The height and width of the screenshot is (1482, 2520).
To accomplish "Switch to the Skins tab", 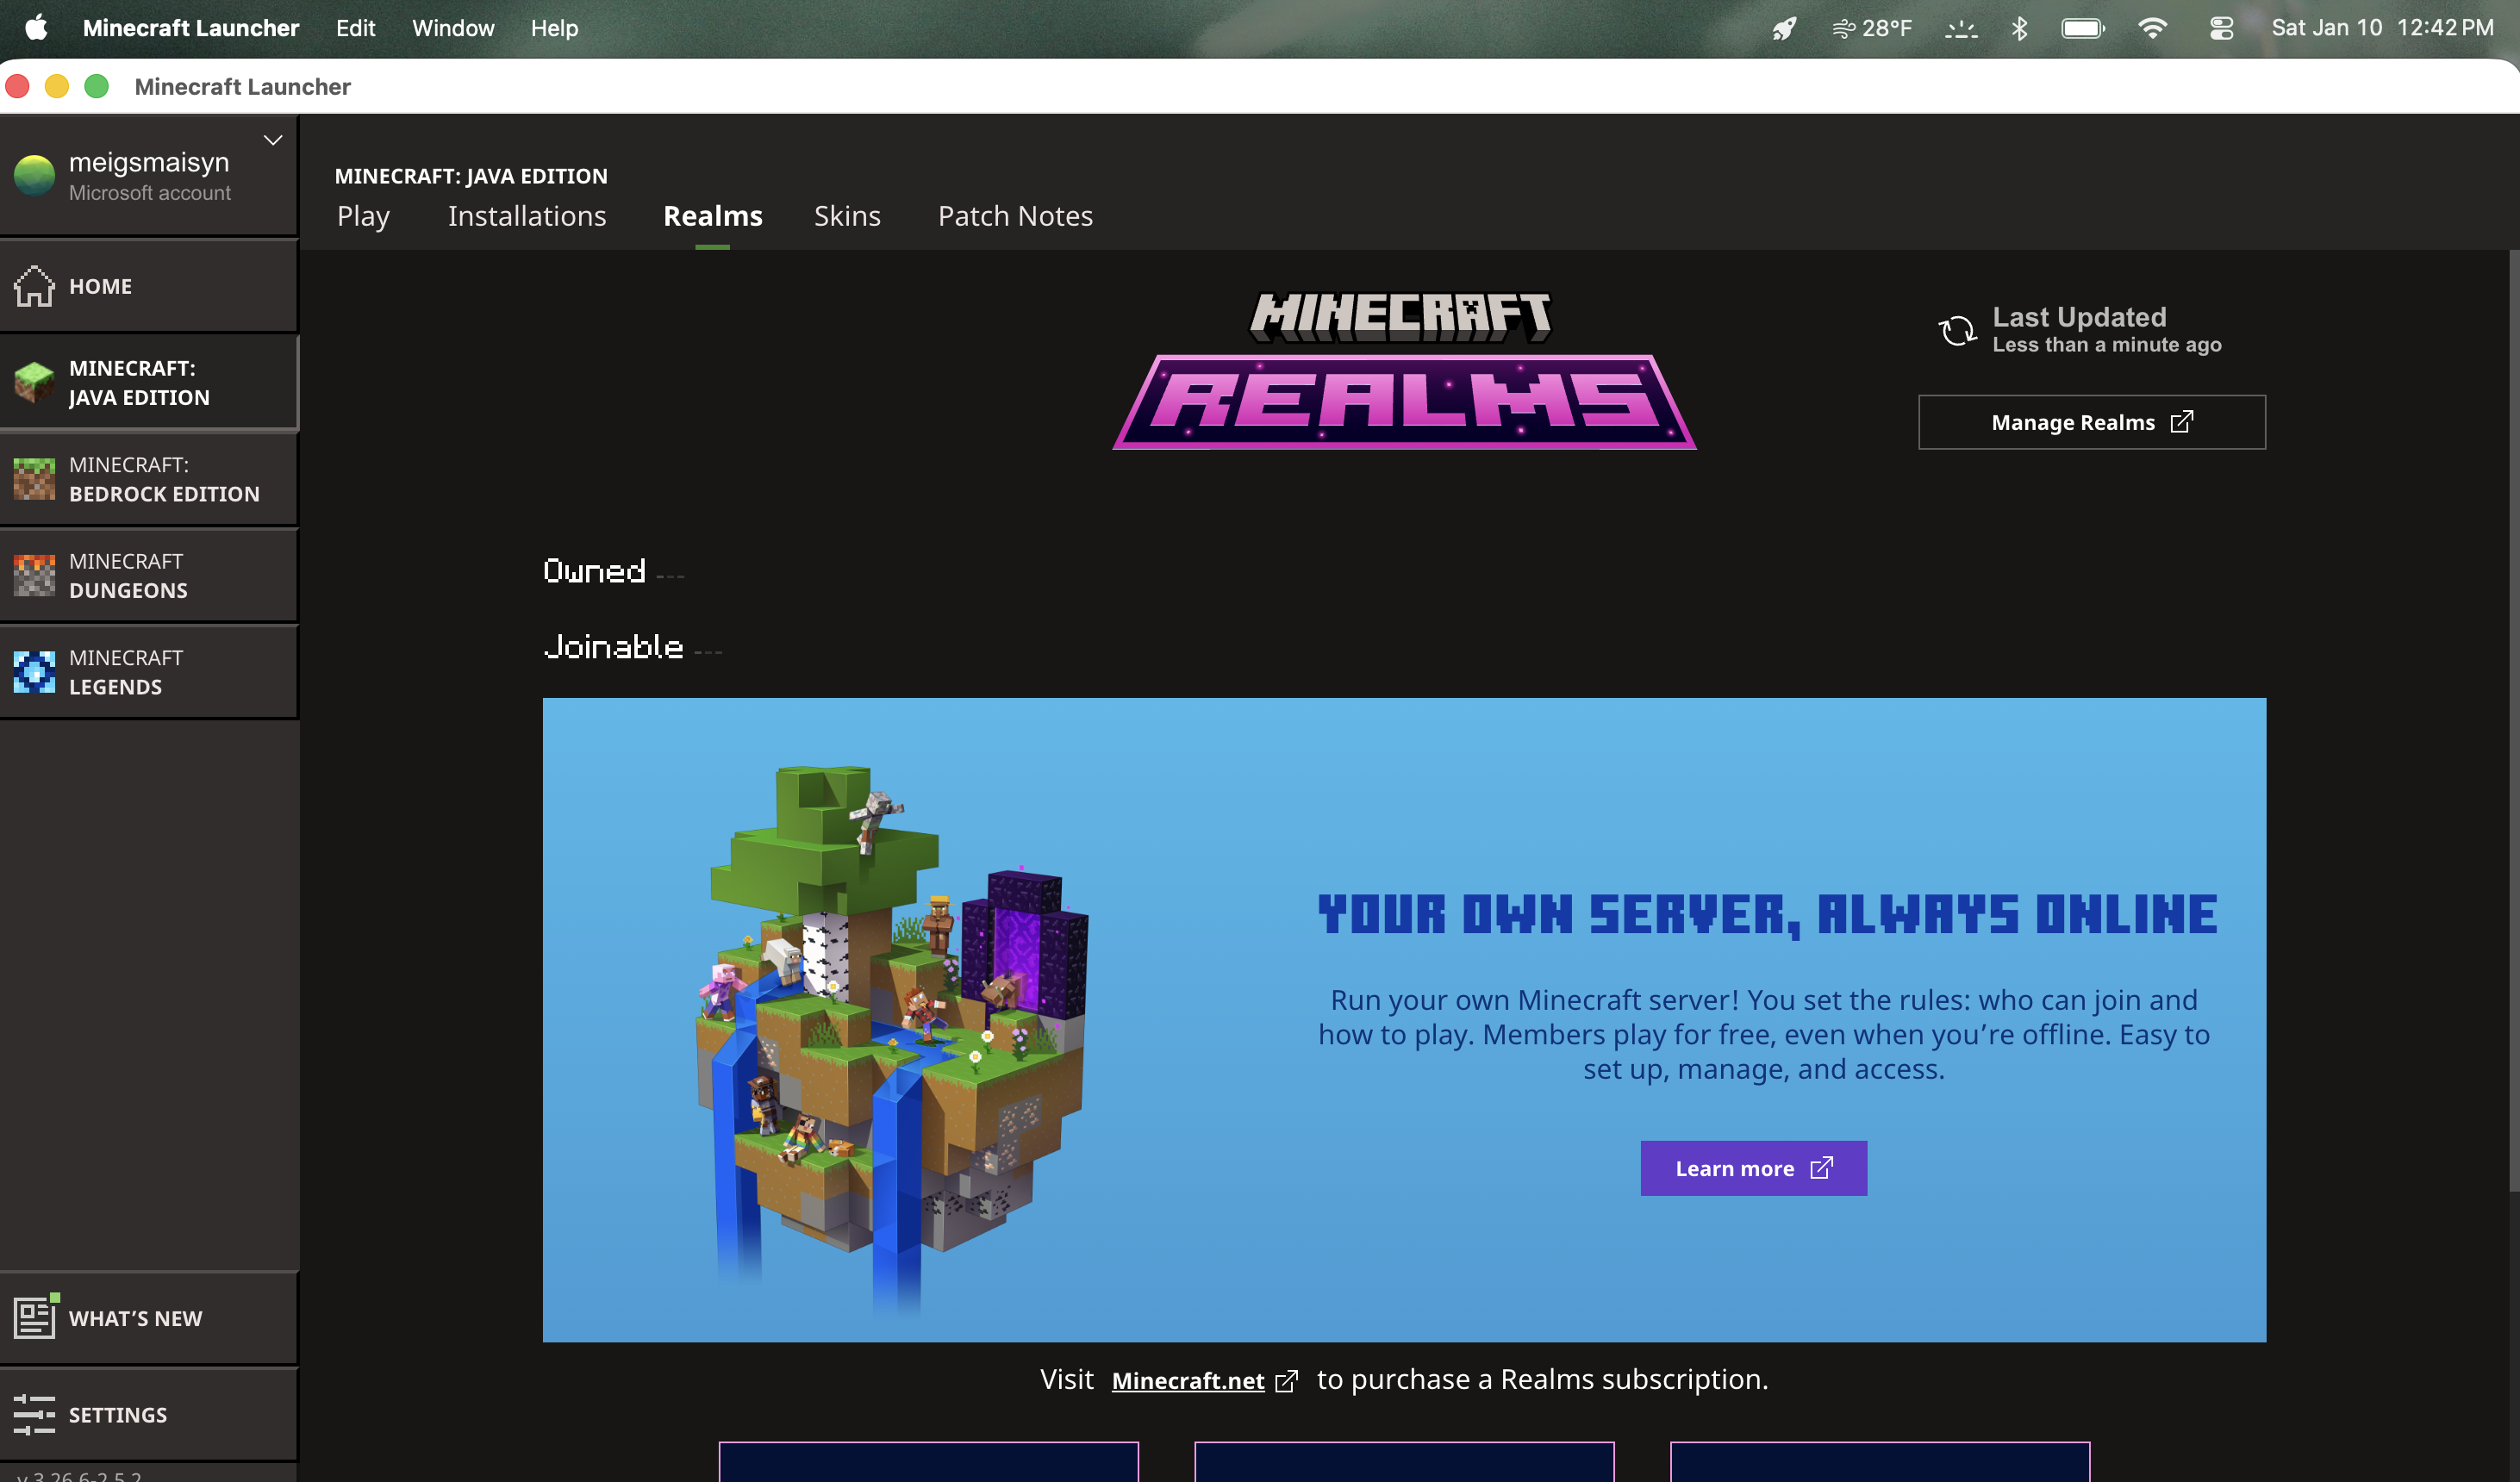I will pyautogui.click(x=847, y=216).
